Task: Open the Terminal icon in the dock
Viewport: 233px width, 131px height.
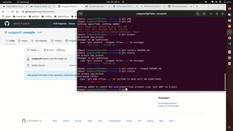Action: pos(229,32)
